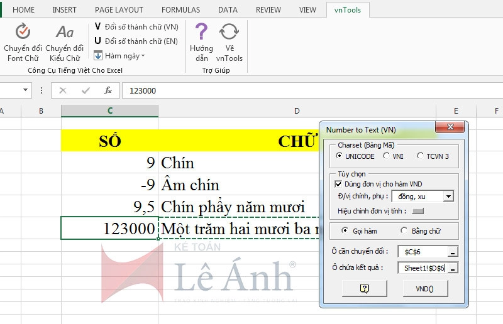Screen dimensions: 503x324
Task: Select Đổi số thành chữ (EN) tool
Action: coord(136,41)
